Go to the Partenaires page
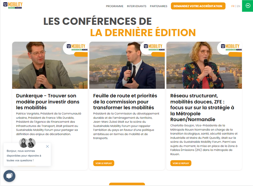 (158, 6)
